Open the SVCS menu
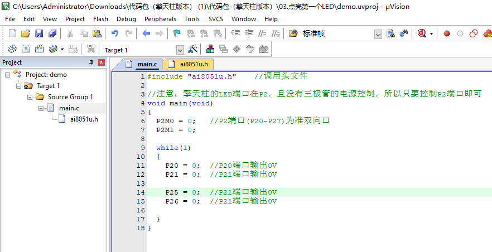The image size is (492, 252). (x=216, y=19)
